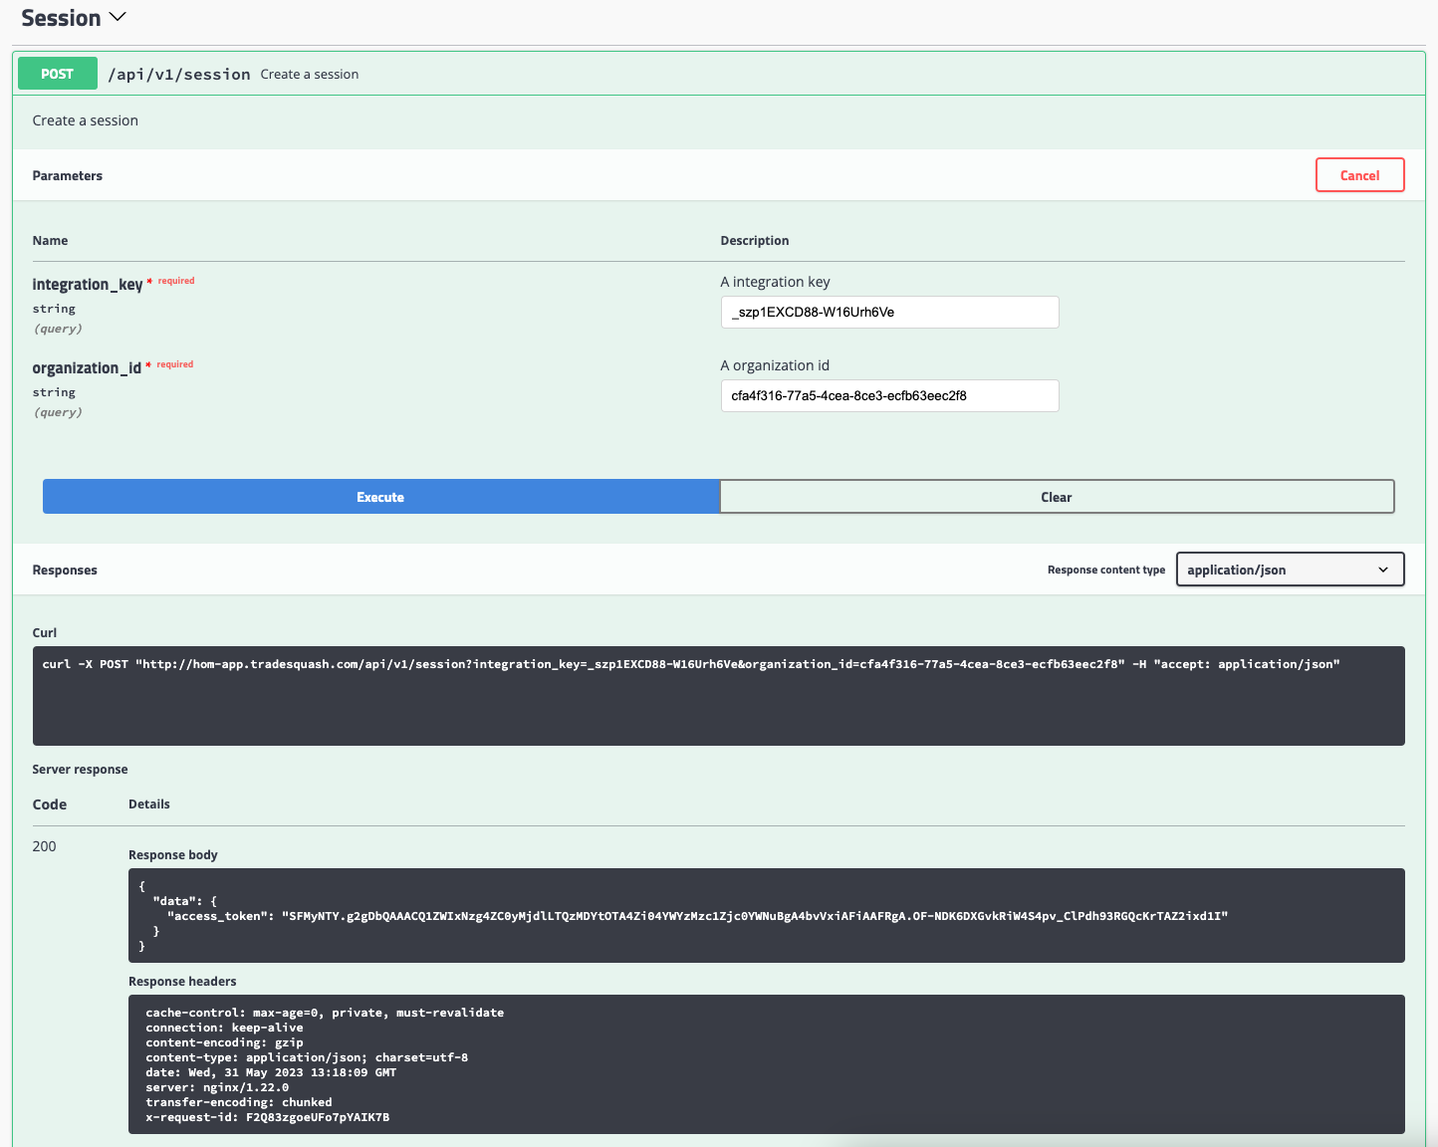The height and width of the screenshot is (1147, 1438).
Task: Click the Name column header
Action: [50, 240]
